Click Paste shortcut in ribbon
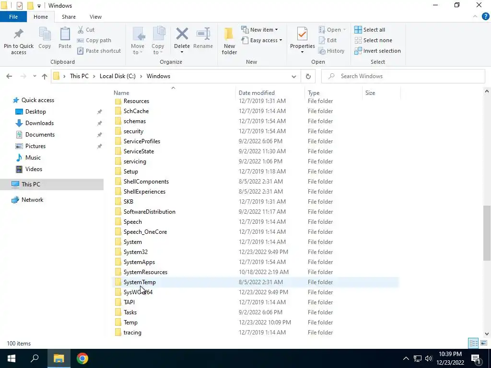491x368 pixels. tap(99, 51)
